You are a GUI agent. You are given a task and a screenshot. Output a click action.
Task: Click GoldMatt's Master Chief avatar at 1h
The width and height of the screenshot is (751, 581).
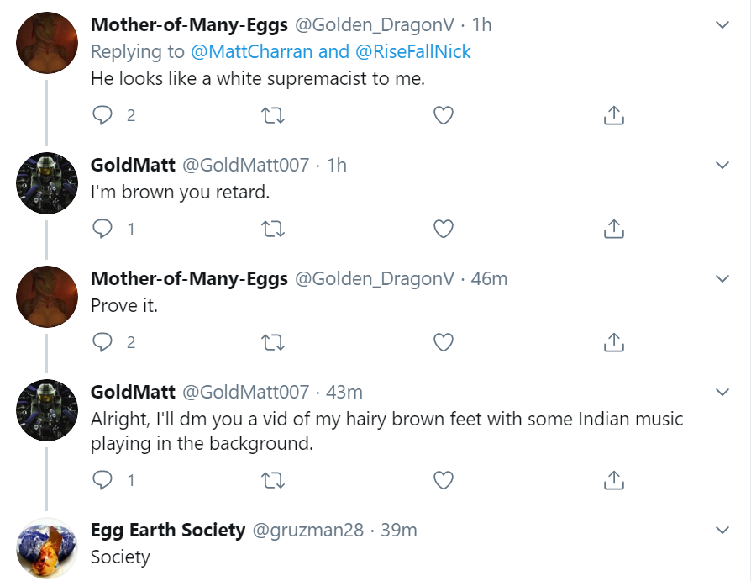(x=47, y=183)
